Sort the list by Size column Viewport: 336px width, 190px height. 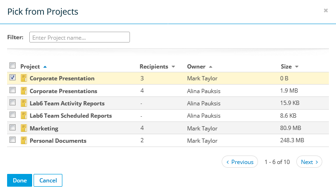point(287,67)
